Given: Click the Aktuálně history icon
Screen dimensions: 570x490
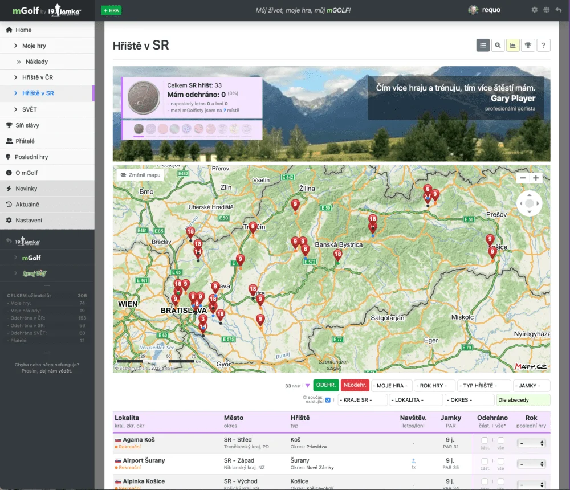Looking at the screenshot, I should tap(9, 205).
